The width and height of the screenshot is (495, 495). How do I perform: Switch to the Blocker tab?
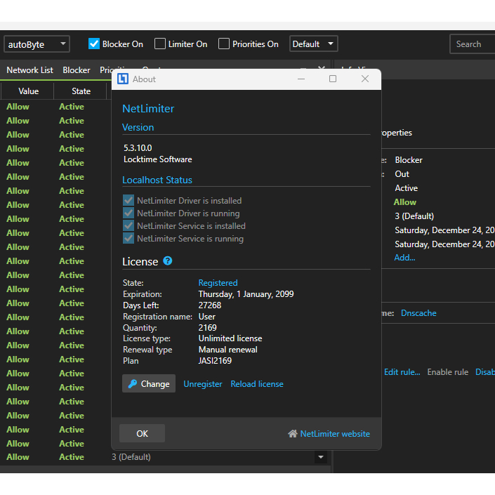77,70
